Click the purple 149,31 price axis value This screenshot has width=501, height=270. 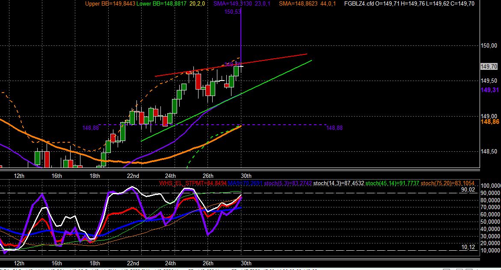click(489, 90)
